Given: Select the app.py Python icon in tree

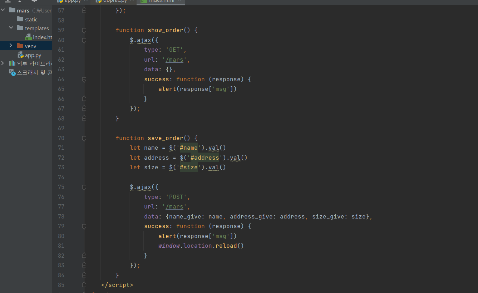Looking at the screenshot, I should 20,55.
